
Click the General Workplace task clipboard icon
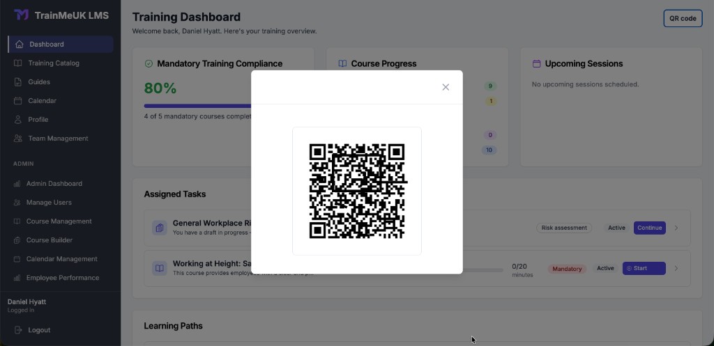click(160, 228)
